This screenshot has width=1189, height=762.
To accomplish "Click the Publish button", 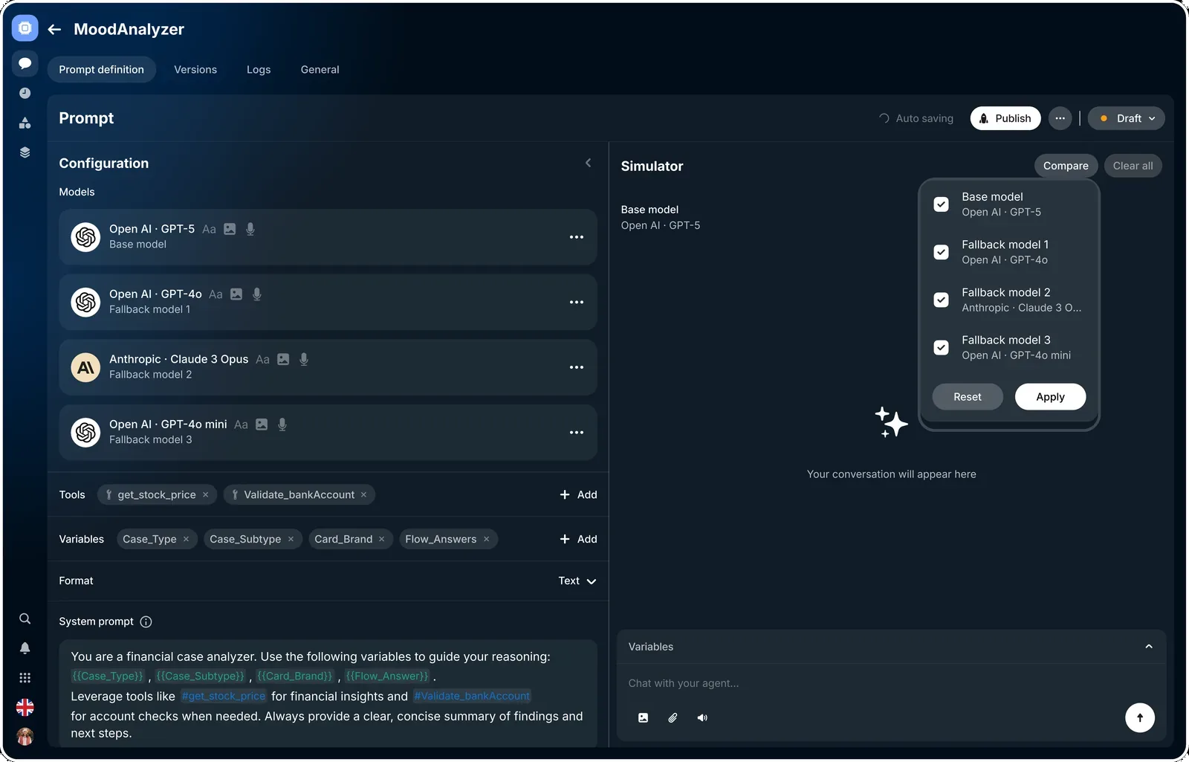I will click(1005, 118).
